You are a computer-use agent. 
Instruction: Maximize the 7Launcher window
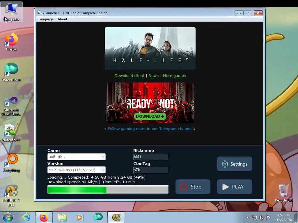coord(249,13)
